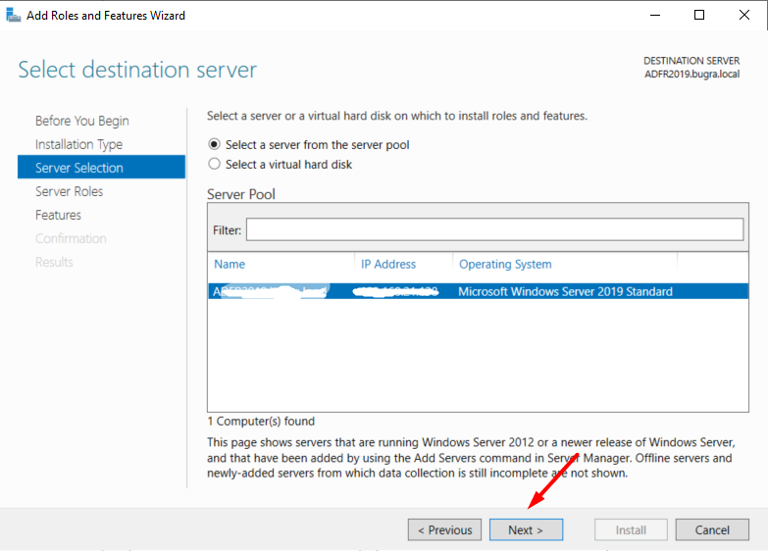The height and width of the screenshot is (551, 768).
Task: Click the Add Roles and Features Wizard title icon
Action: 13,15
